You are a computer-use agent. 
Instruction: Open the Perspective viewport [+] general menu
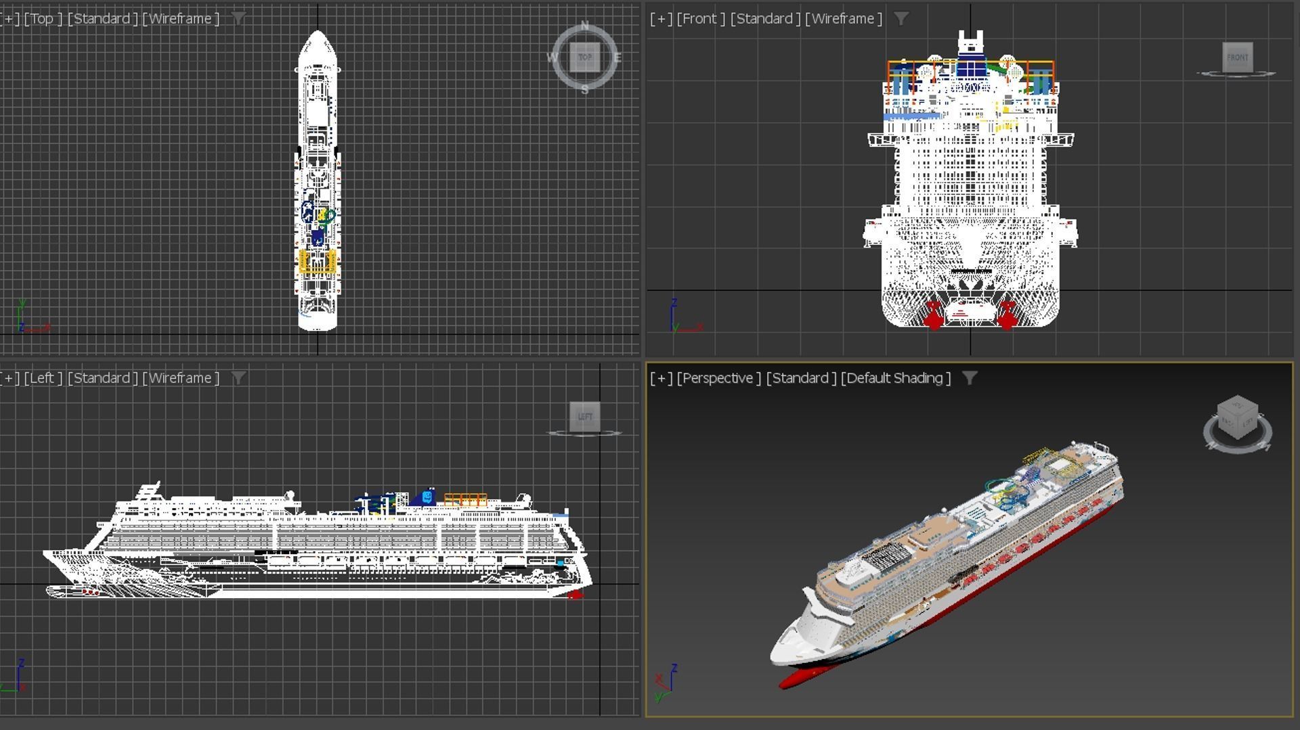point(661,378)
